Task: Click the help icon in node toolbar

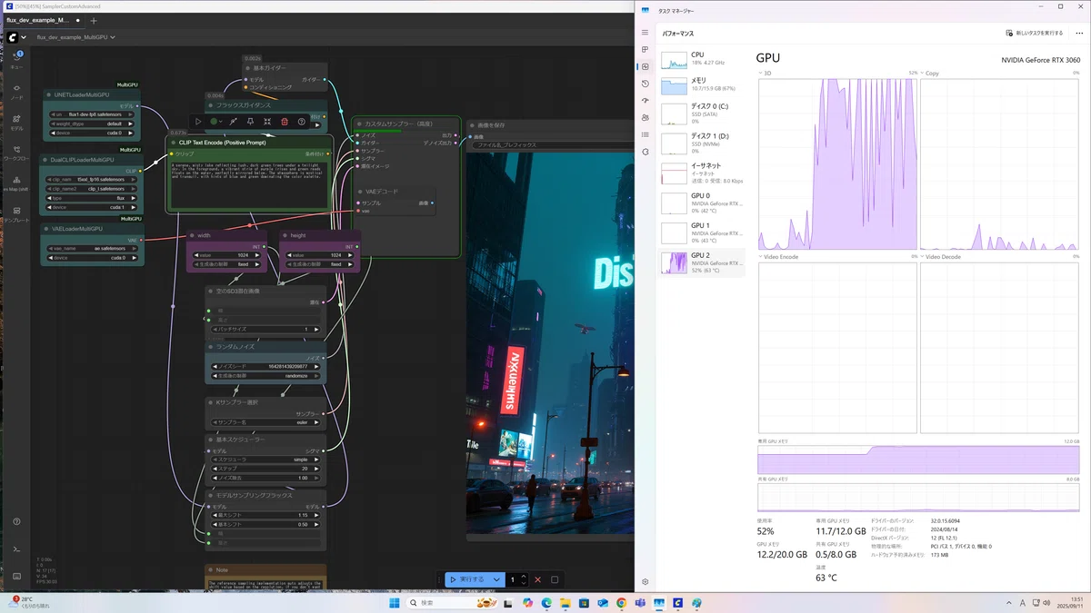Action: (x=302, y=121)
